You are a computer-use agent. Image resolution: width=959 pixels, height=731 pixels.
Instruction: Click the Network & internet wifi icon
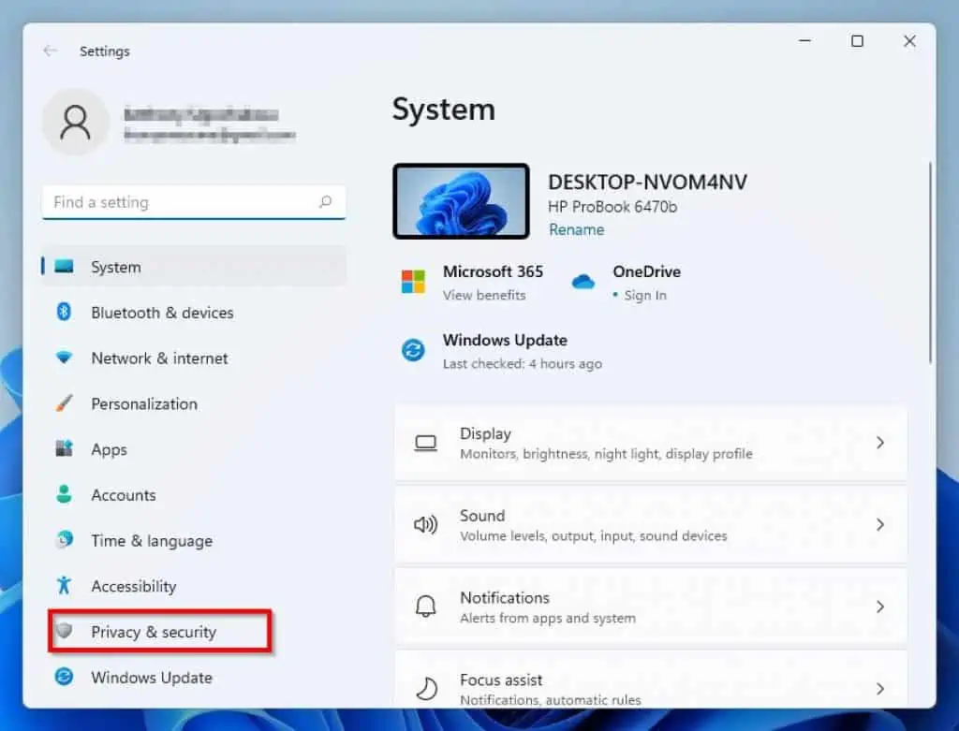tap(64, 358)
